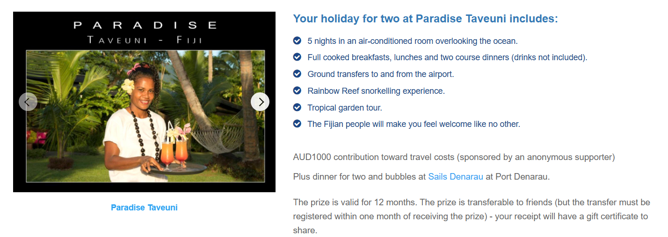Click the PARADISE title in slideshow banner
Screen dimensions: 668x237
[145, 25]
